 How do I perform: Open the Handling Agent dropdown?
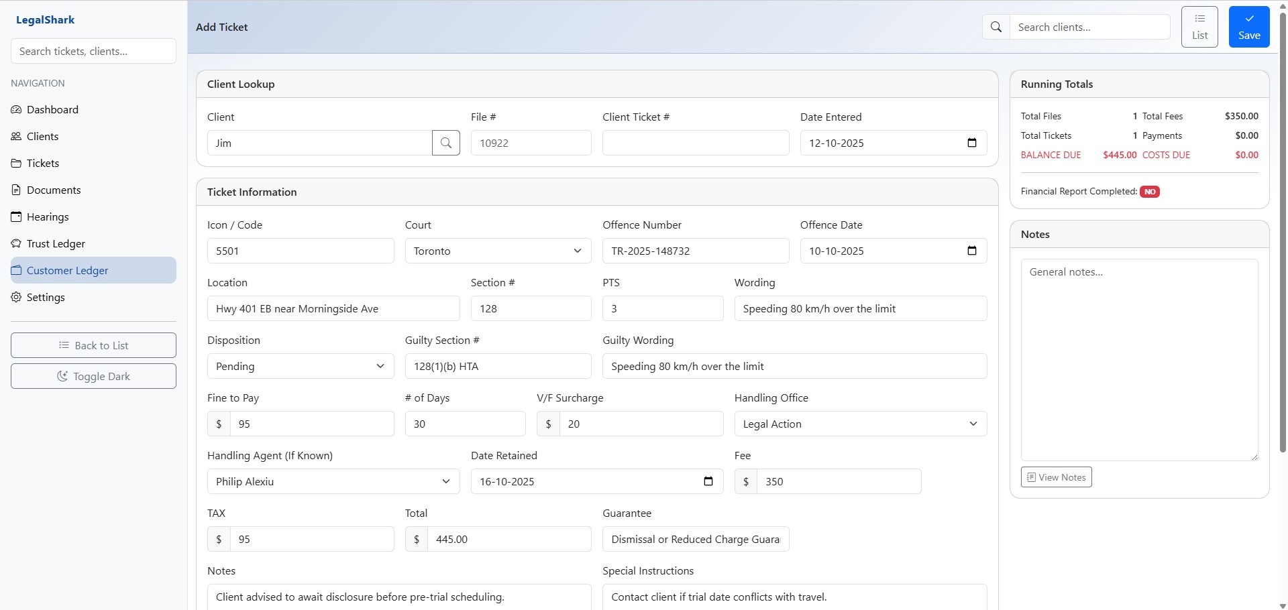pyautogui.click(x=333, y=481)
